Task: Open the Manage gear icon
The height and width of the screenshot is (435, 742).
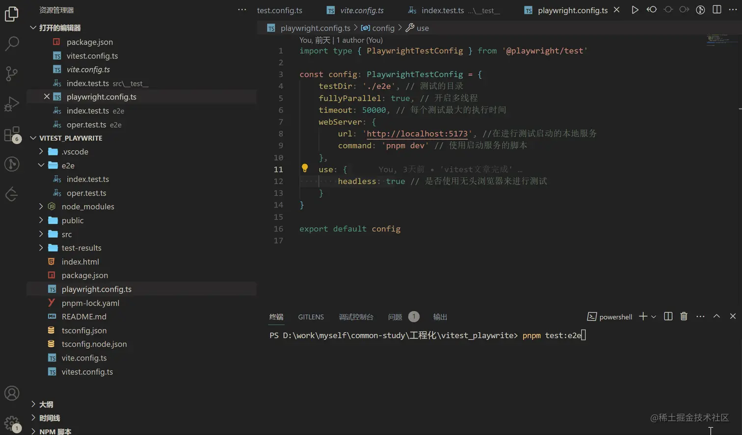Action: click(11, 423)
